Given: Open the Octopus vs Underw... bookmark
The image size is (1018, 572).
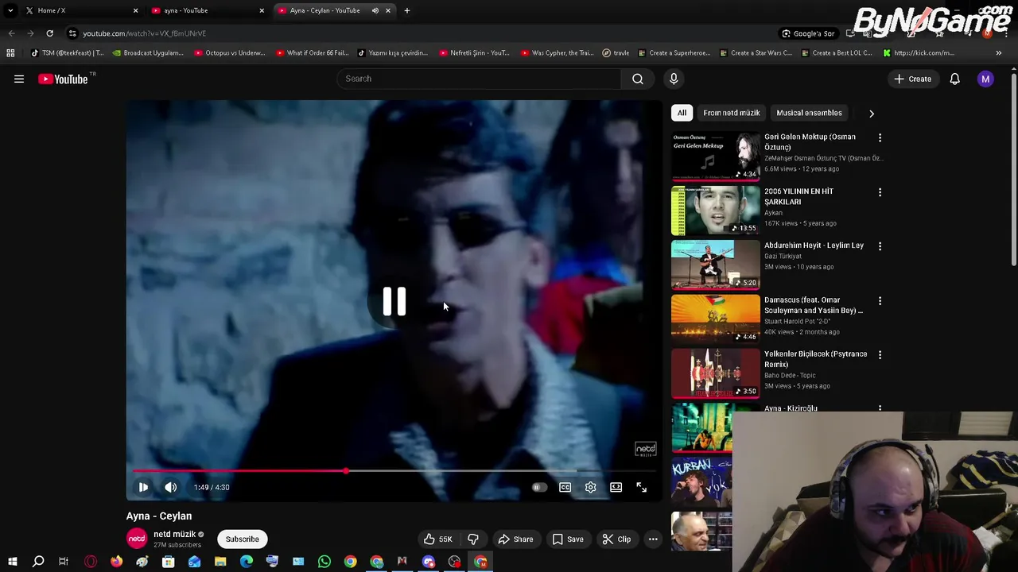Looking at the screenshot, I should pyautogui.click(x=229, y=53).
